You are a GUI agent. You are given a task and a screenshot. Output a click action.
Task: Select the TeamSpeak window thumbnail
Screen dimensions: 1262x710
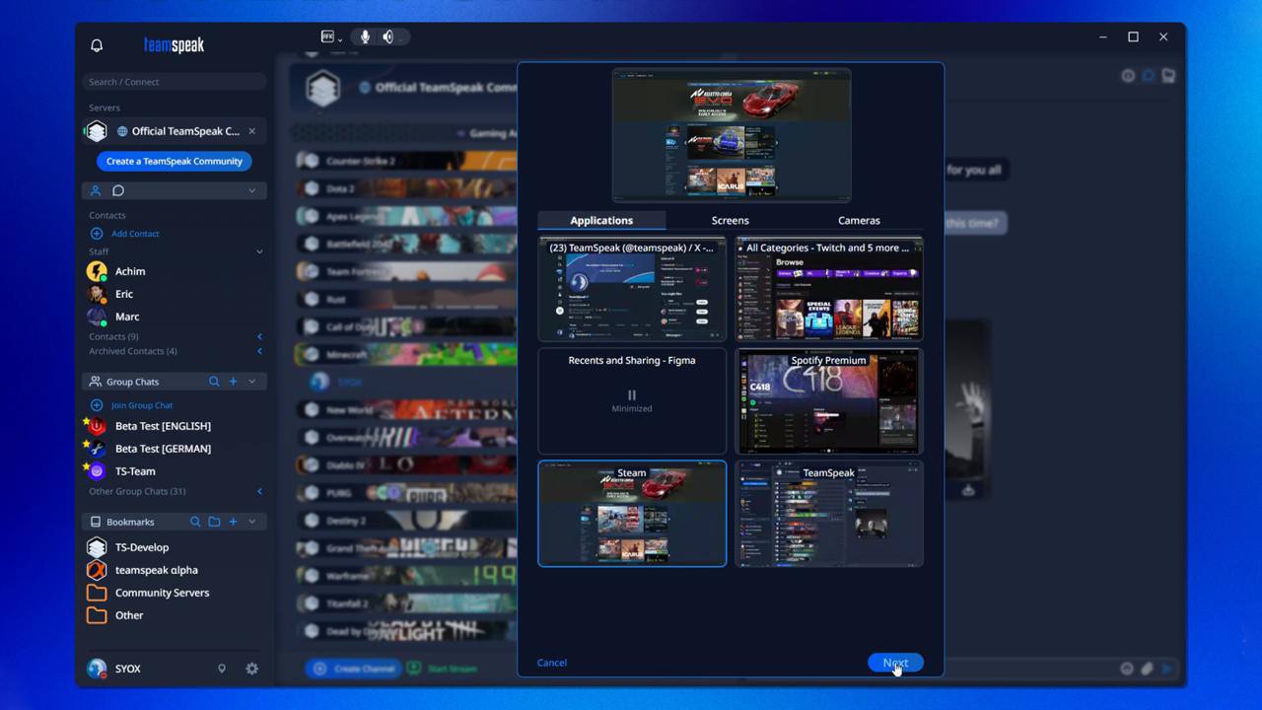(x=829, y=514)
